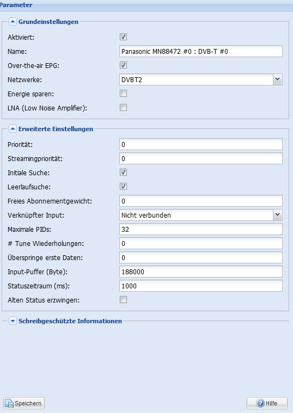
Task: Select the Maximale PIDs field
Action: [201, 229]
